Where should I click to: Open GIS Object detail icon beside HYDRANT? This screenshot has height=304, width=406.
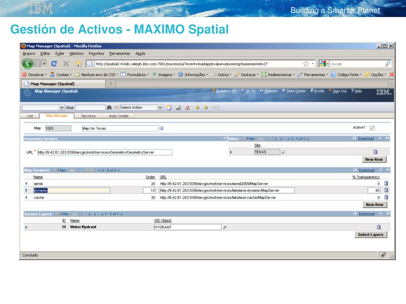pyautogui.click(x=225, y=227)
